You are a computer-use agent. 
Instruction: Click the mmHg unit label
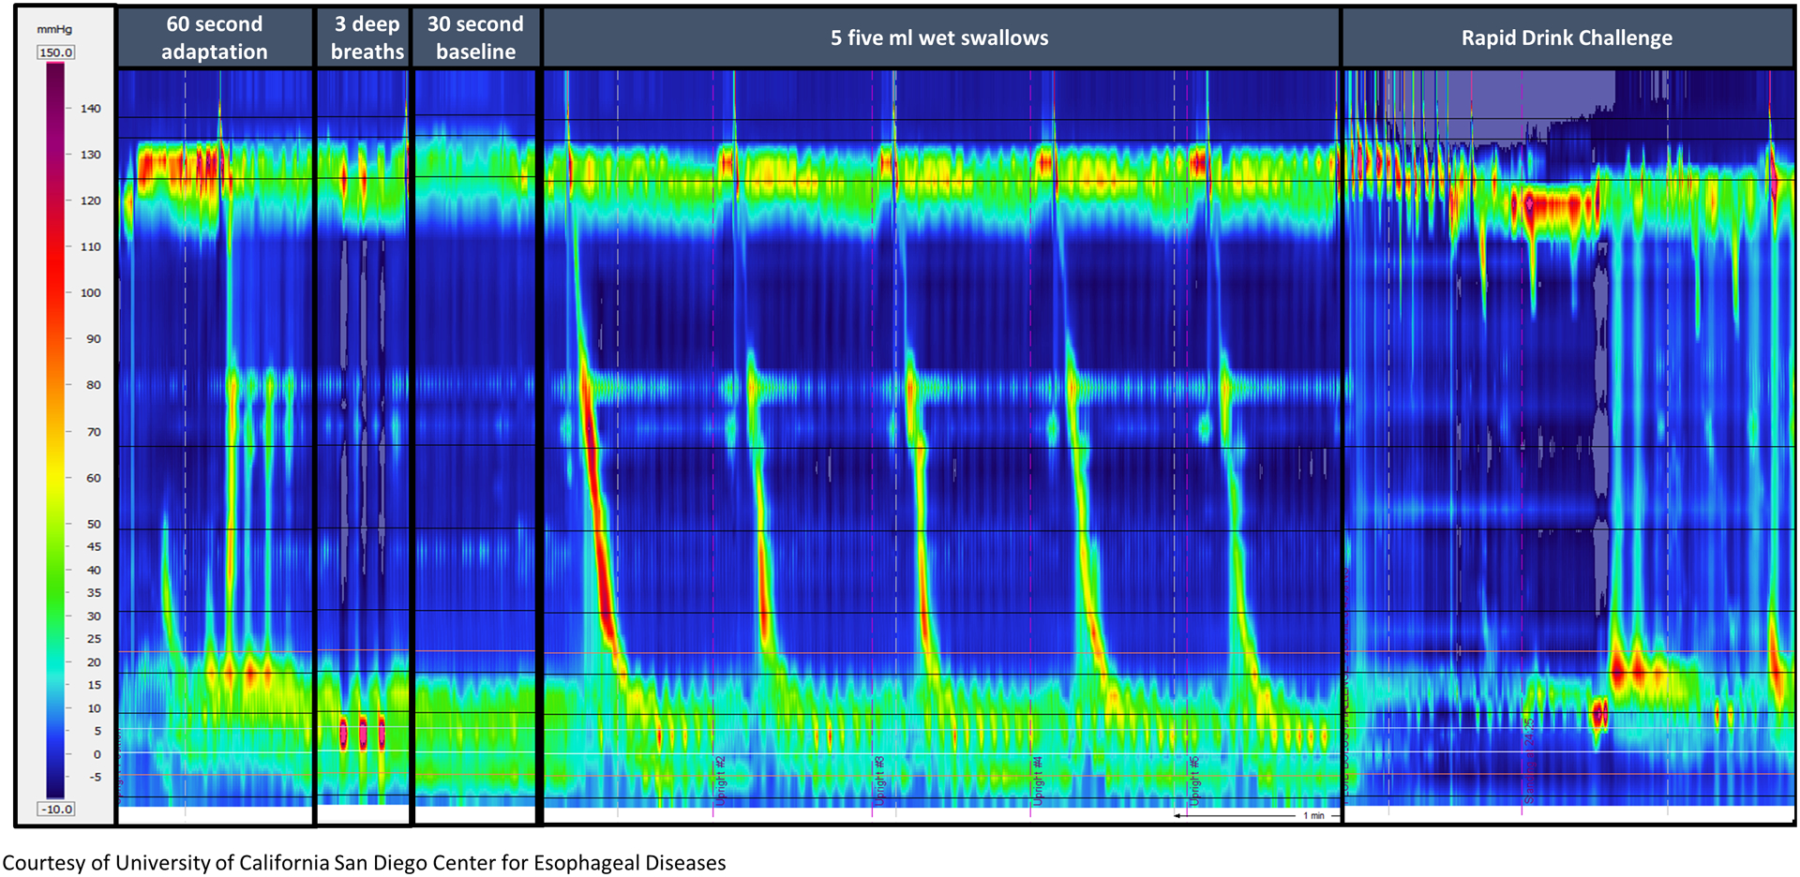[54, 29]
